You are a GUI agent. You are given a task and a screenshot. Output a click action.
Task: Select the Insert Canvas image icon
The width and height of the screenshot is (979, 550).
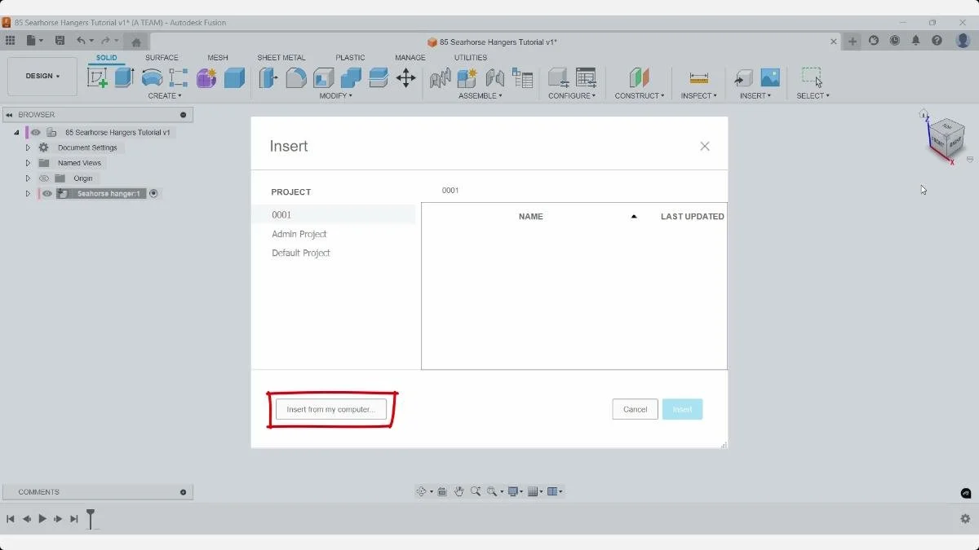tap(770, 77)
